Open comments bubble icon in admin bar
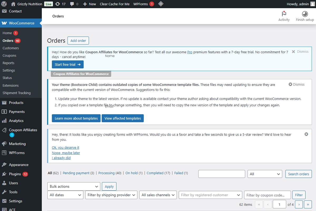The height and width of the screenshot is (211, 316). pos(72,4)
